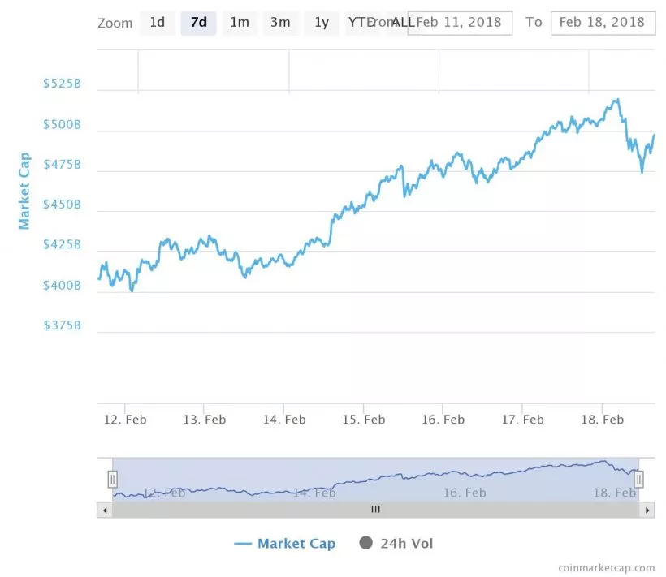Set zoom range to 1d
This screenshot has width=666, height=577.
[x=157, y=23]
